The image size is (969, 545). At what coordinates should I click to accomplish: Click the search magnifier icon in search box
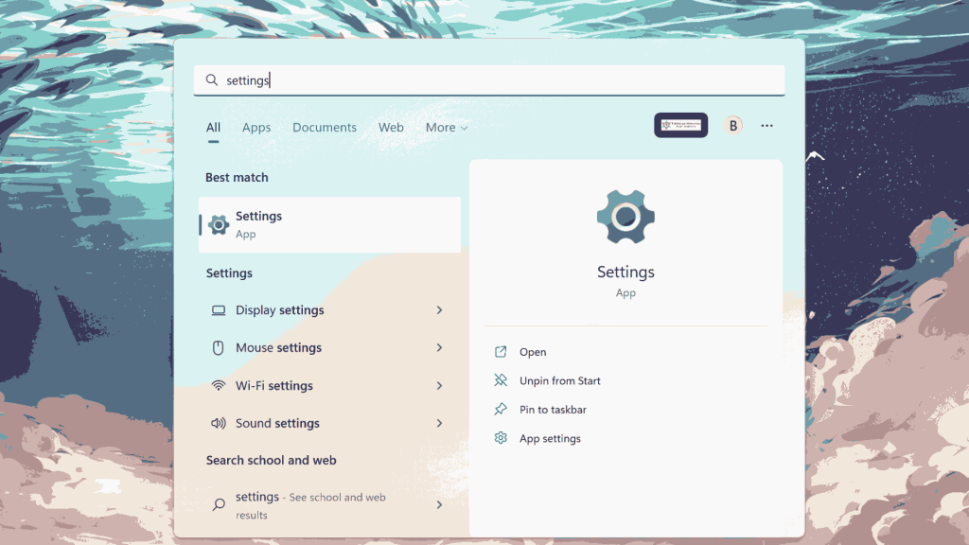[212, 80]
